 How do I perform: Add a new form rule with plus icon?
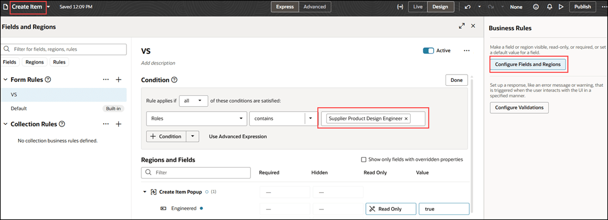point(119,80)
